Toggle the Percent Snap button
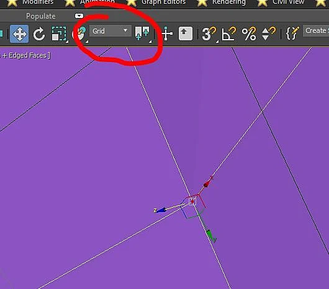 tap(249, 33)
